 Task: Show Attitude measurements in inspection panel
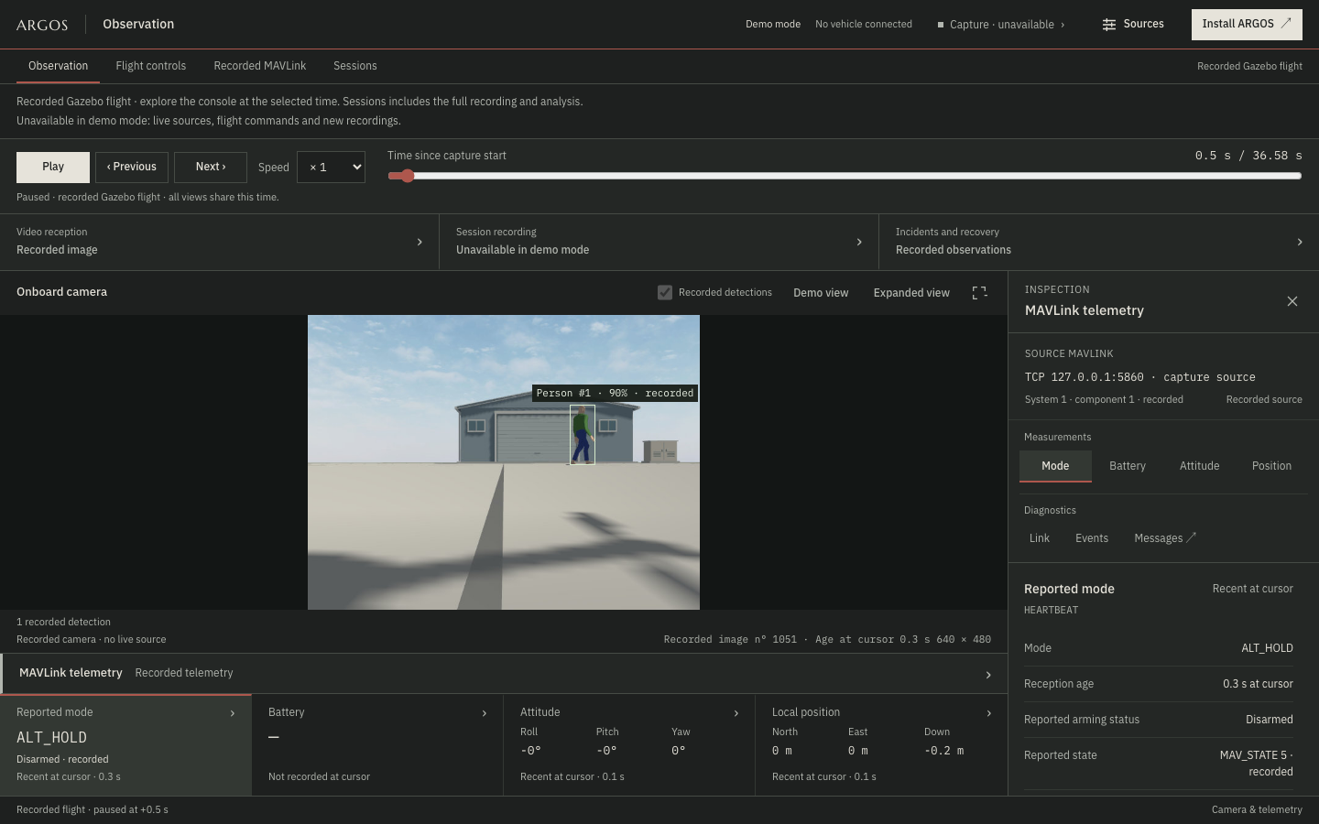pos(1200,466)
